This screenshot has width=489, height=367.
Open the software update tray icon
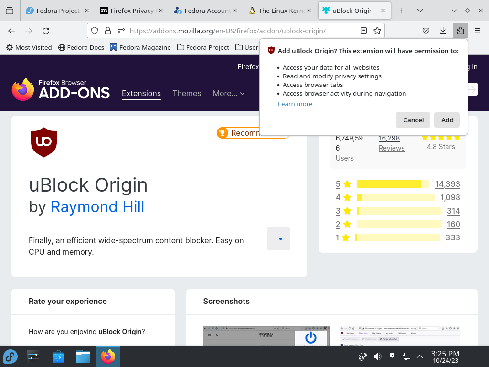363,356
